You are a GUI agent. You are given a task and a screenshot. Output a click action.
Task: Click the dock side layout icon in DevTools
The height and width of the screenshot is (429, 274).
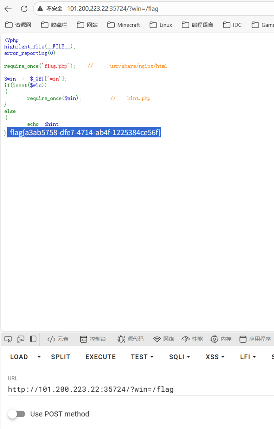[33, 339]
